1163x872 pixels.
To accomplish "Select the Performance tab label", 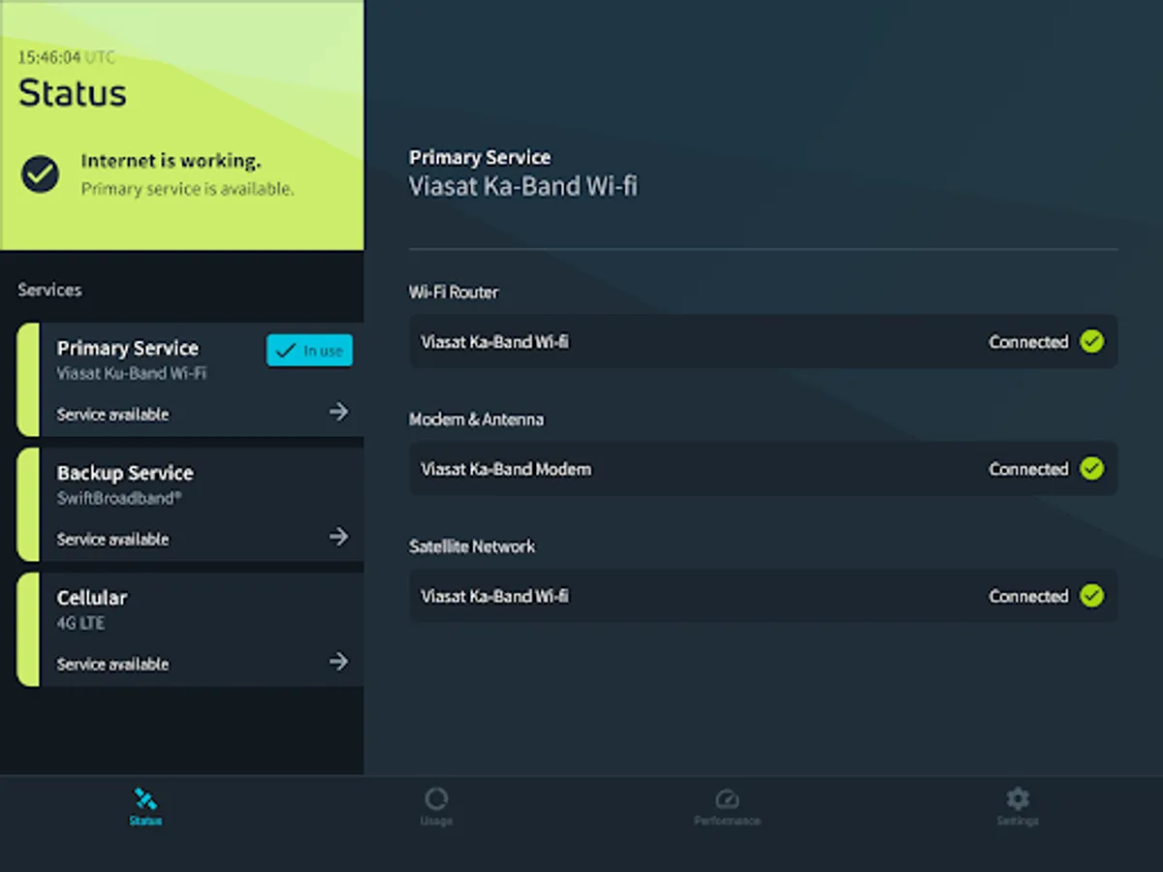I will (727, 822).
